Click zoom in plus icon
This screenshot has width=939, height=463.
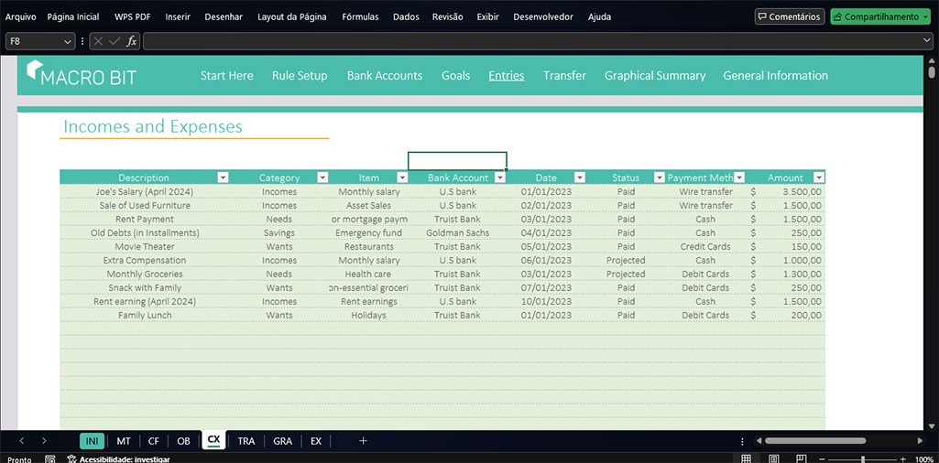(902, 458)
